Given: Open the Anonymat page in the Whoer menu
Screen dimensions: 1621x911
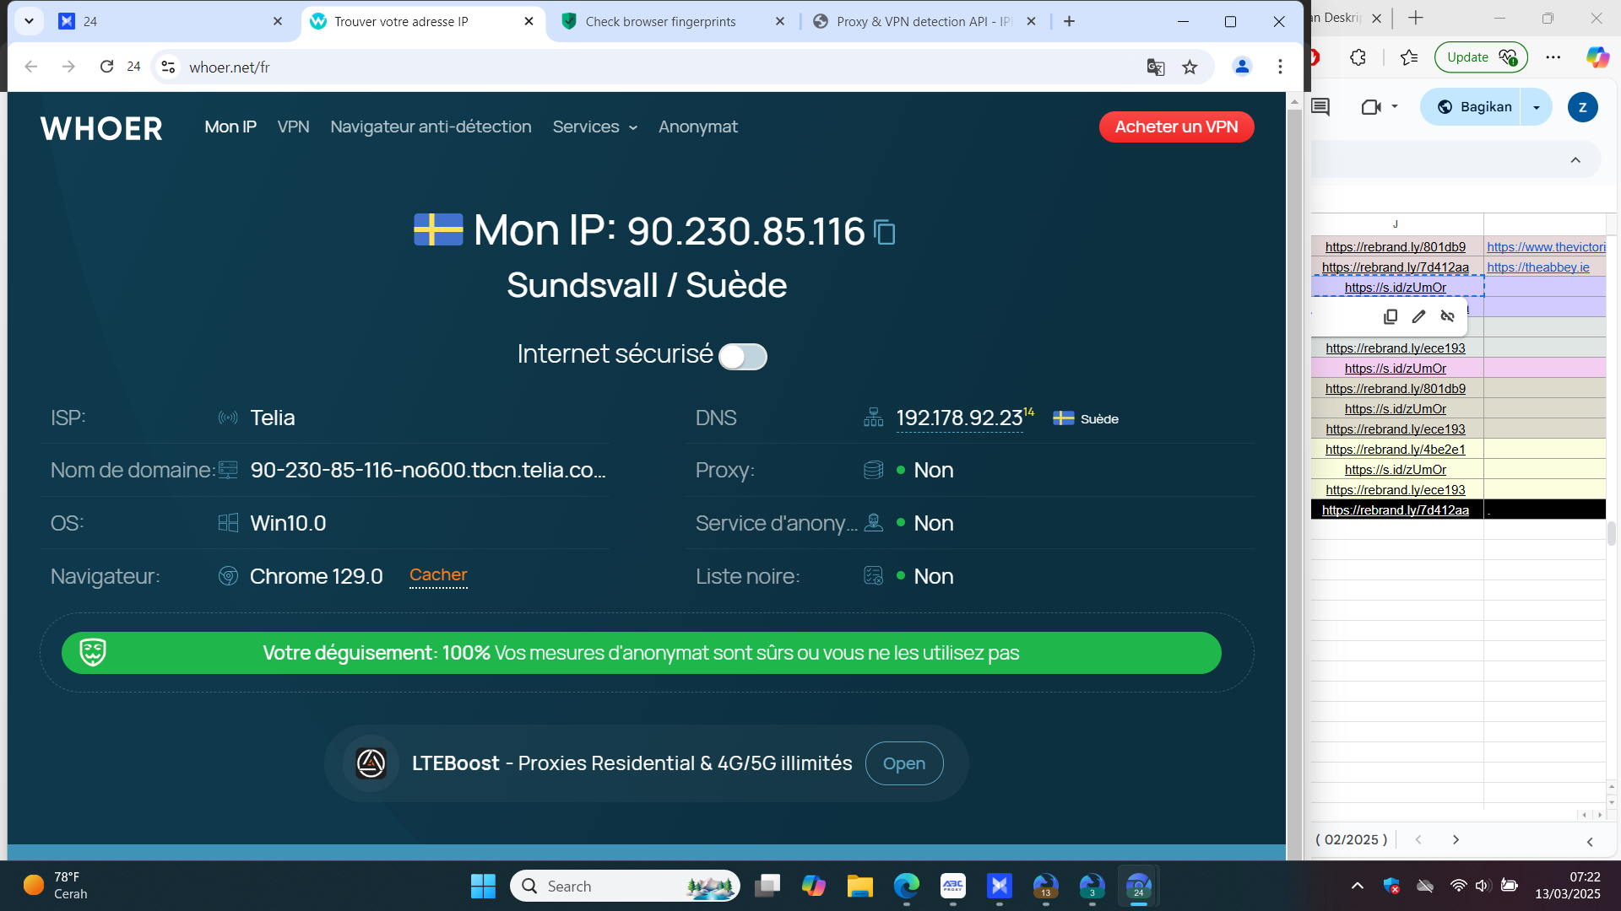Looking at the screenshot, I should 698,127.
